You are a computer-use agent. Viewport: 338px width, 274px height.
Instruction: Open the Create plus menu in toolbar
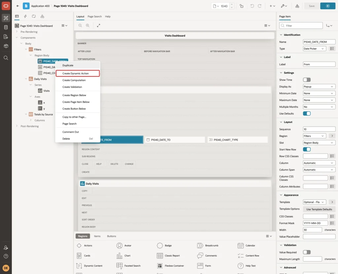(x=272, y=6)
